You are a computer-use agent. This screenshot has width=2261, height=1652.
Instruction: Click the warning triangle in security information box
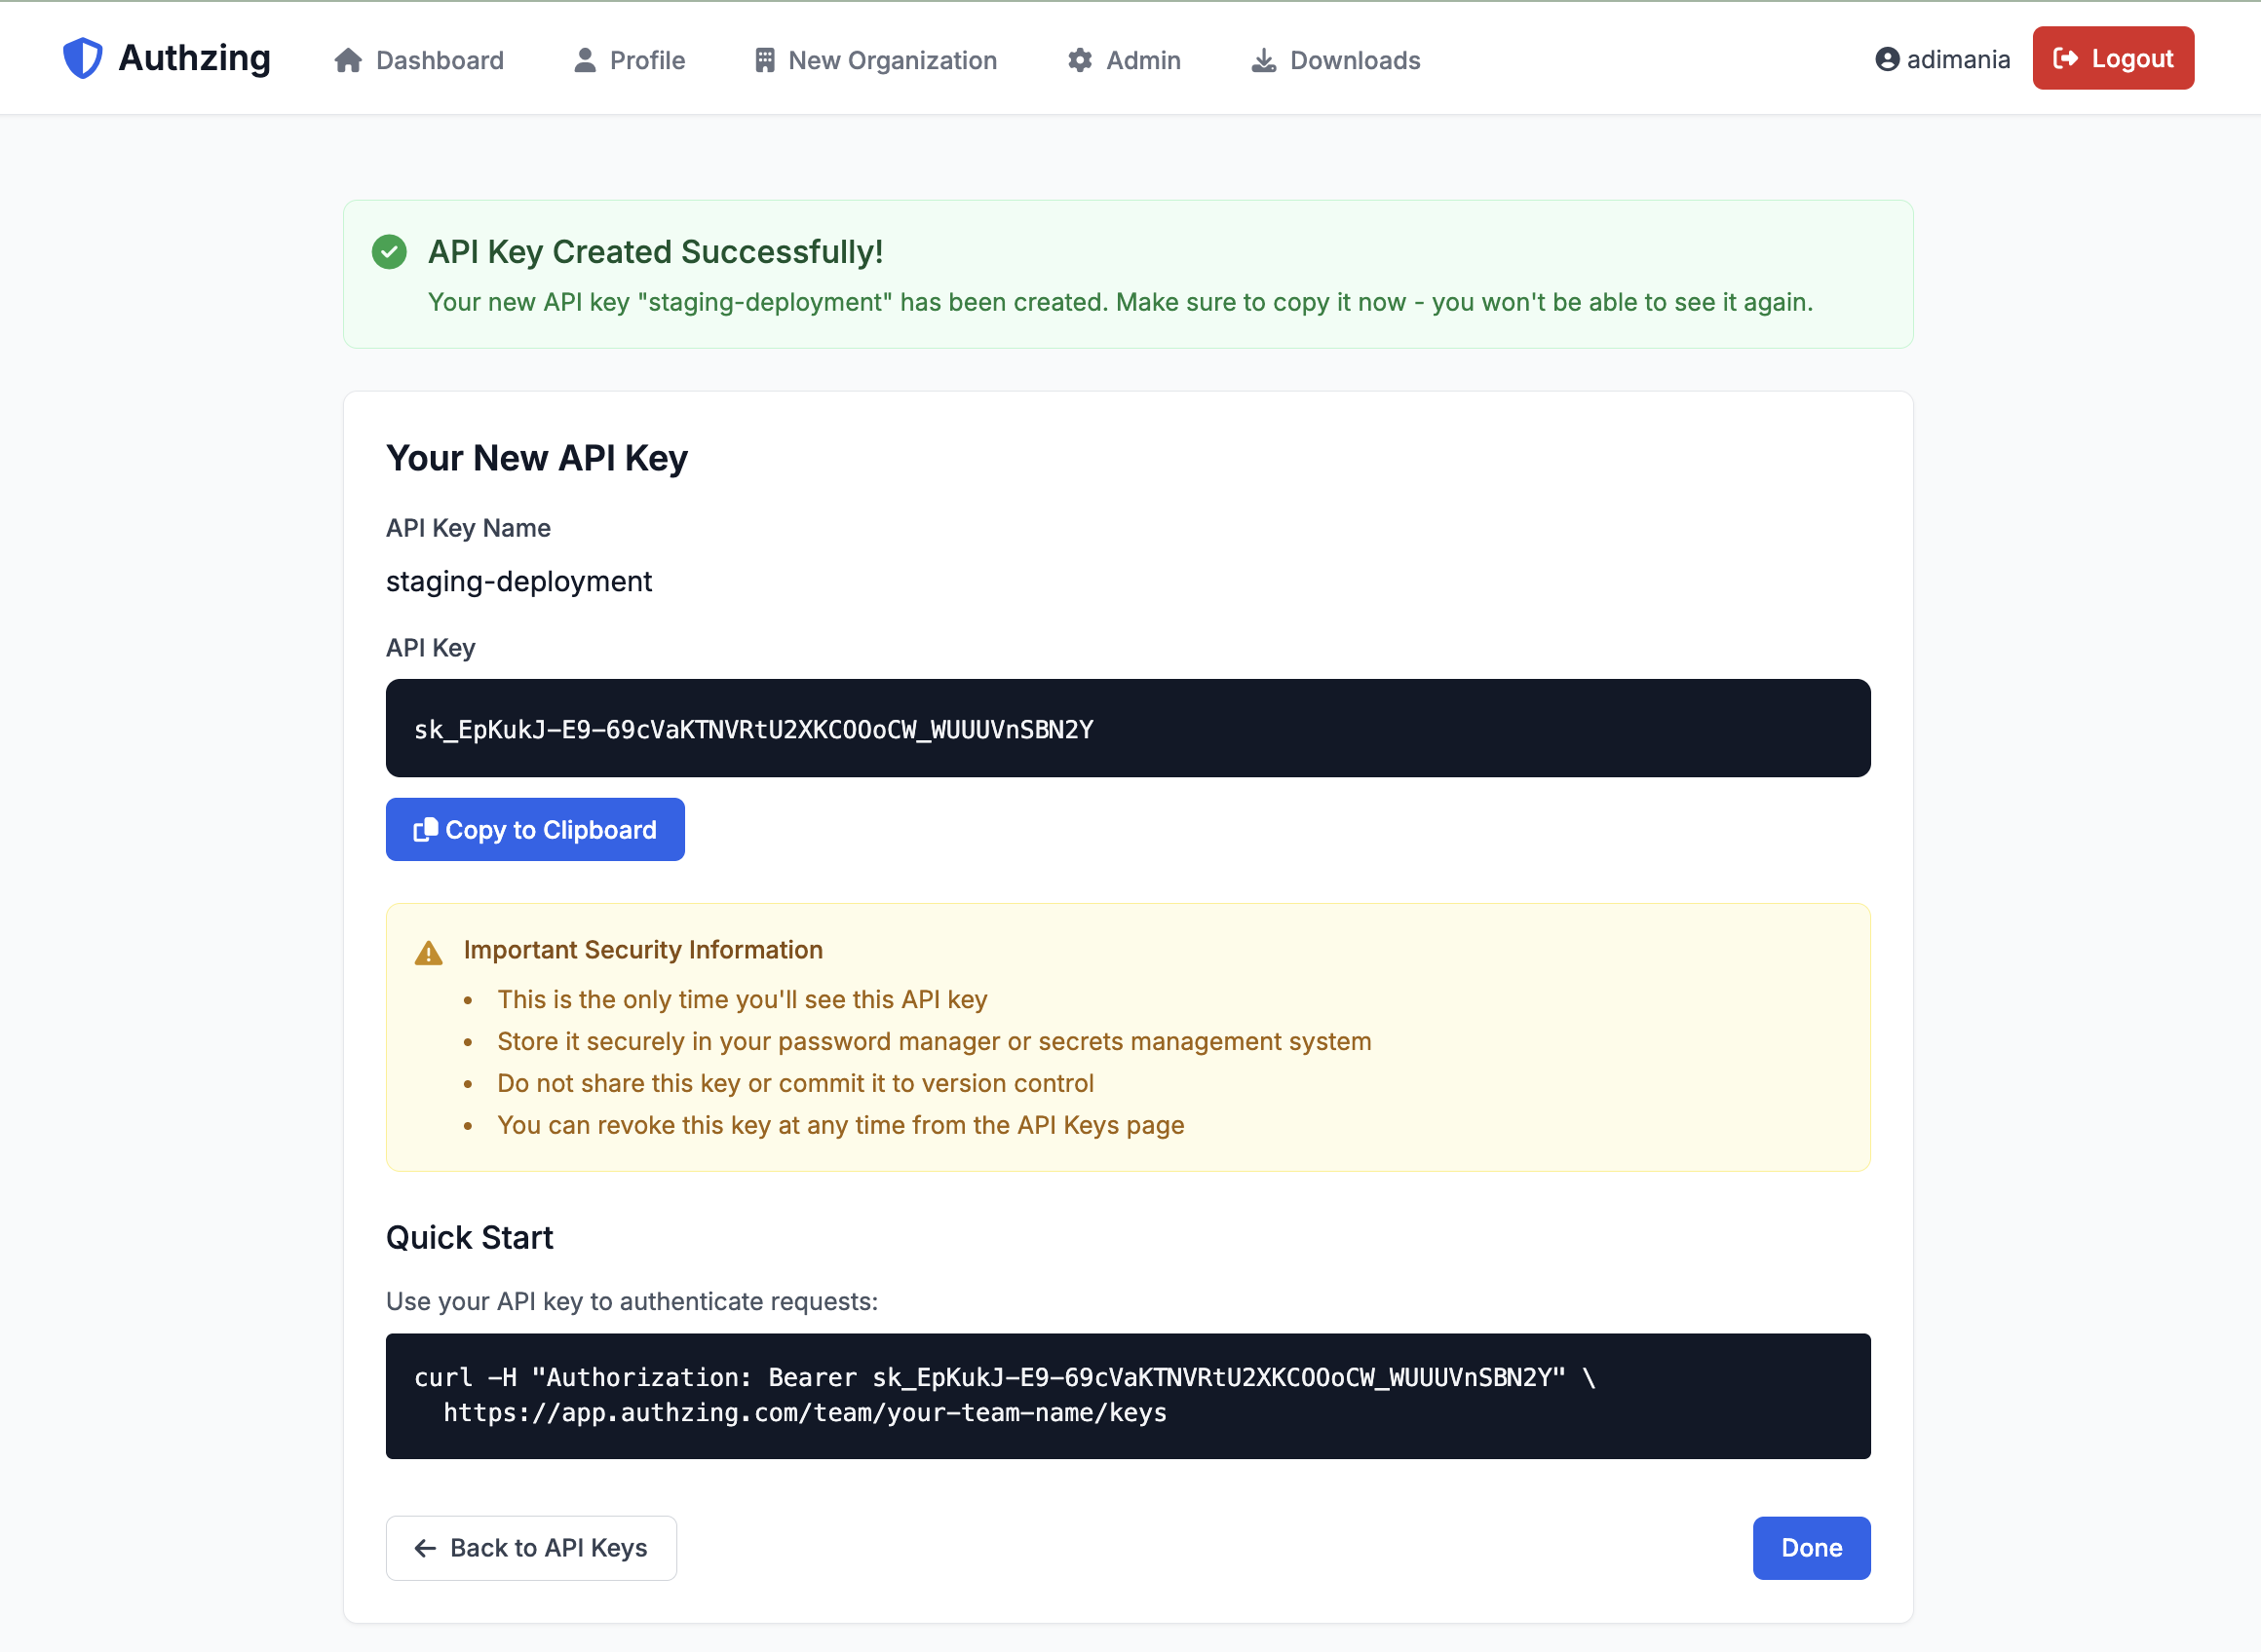428,951
